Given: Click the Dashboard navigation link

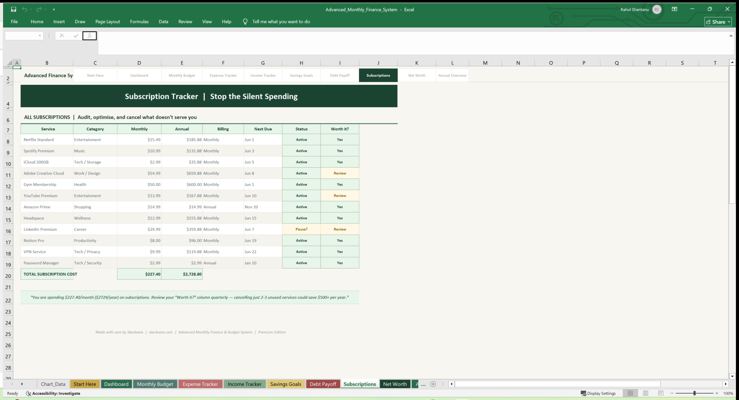Looking at the screenshot, I should pyautogui.click(x=139, y=76).
